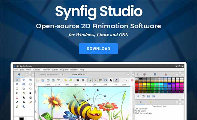197x120 pixels.
Task: Switch to the Synfig Animation 1 tab
Action: coord(50,74)
